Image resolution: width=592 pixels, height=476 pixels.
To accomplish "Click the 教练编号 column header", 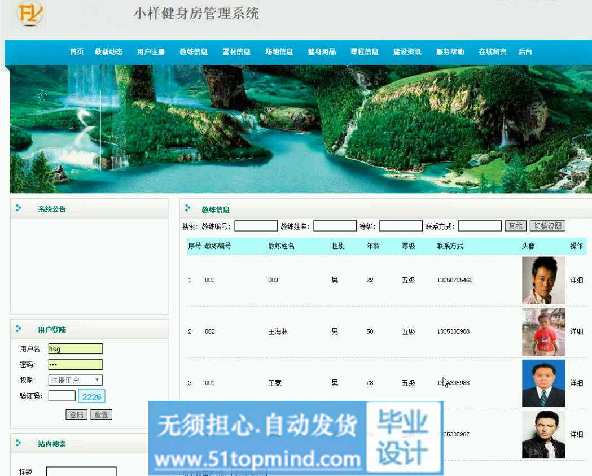I will [218, 246].
